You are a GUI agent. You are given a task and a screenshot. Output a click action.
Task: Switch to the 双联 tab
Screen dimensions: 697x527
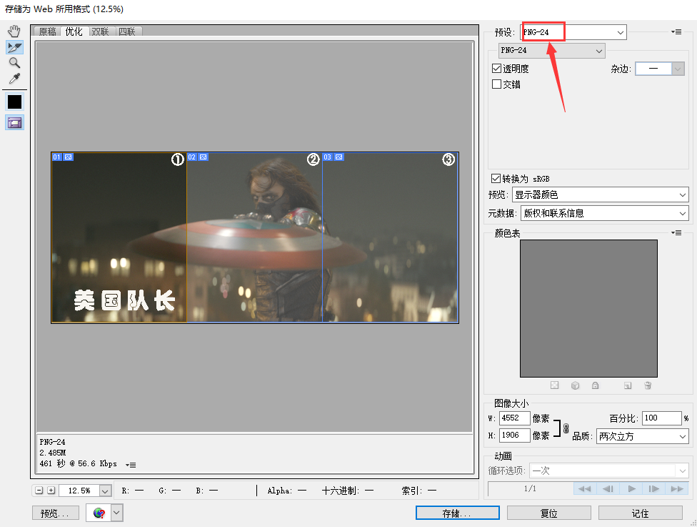click(x=101, y=31)
